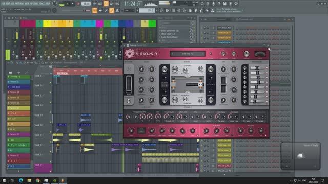Click the time display 11:24:07
The image size is (328, 184).
[x=132, y=4]
